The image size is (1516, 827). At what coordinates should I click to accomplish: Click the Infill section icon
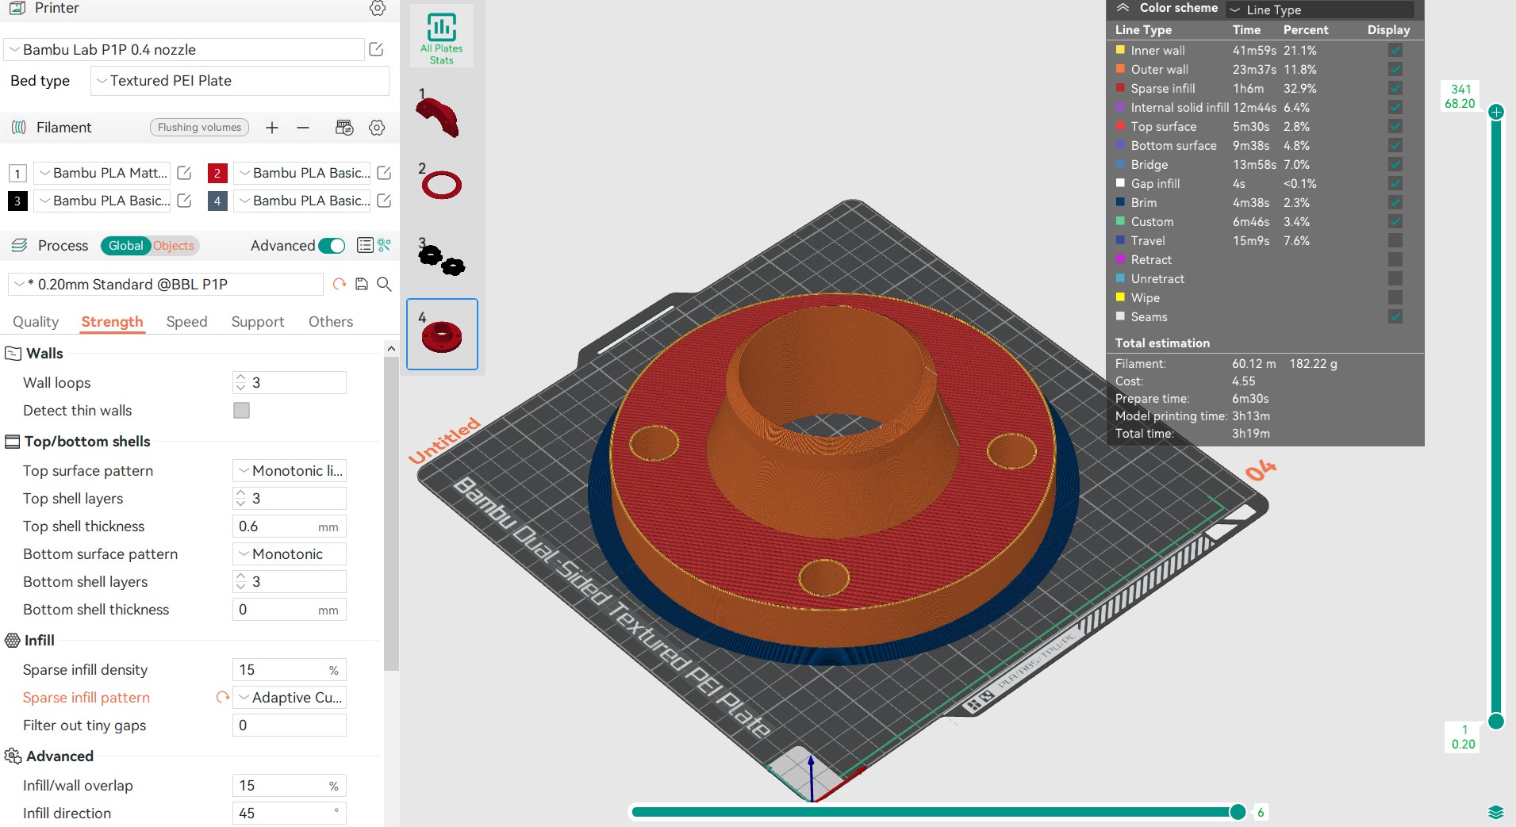tap(13, 641)
